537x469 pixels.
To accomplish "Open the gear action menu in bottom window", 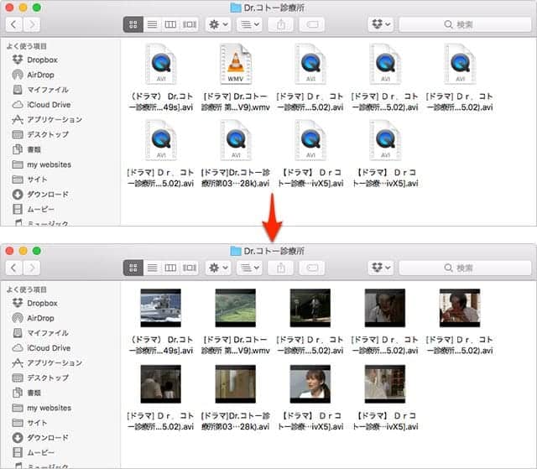I will 218,268.
